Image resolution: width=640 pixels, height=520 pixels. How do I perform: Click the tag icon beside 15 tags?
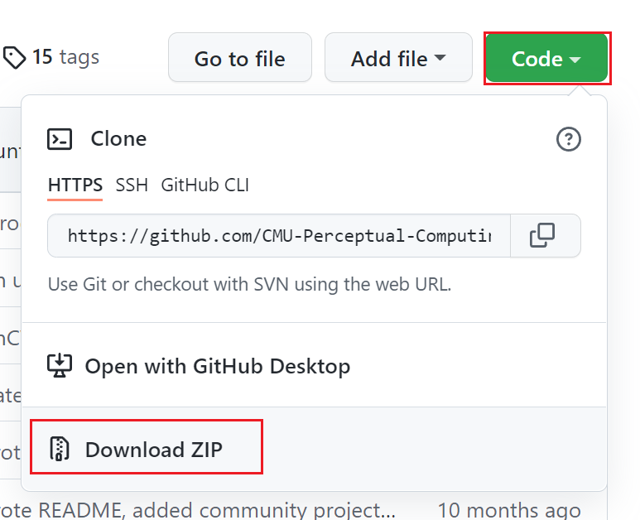[16, 57]
